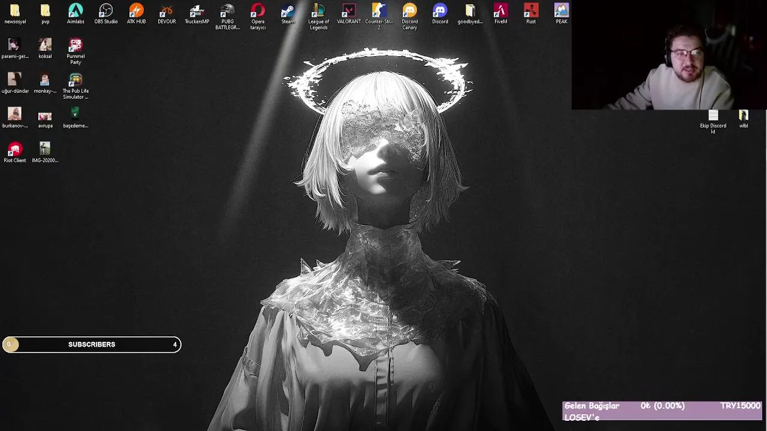
Task: Select the uğur-dündar image file
Action: 15,83
